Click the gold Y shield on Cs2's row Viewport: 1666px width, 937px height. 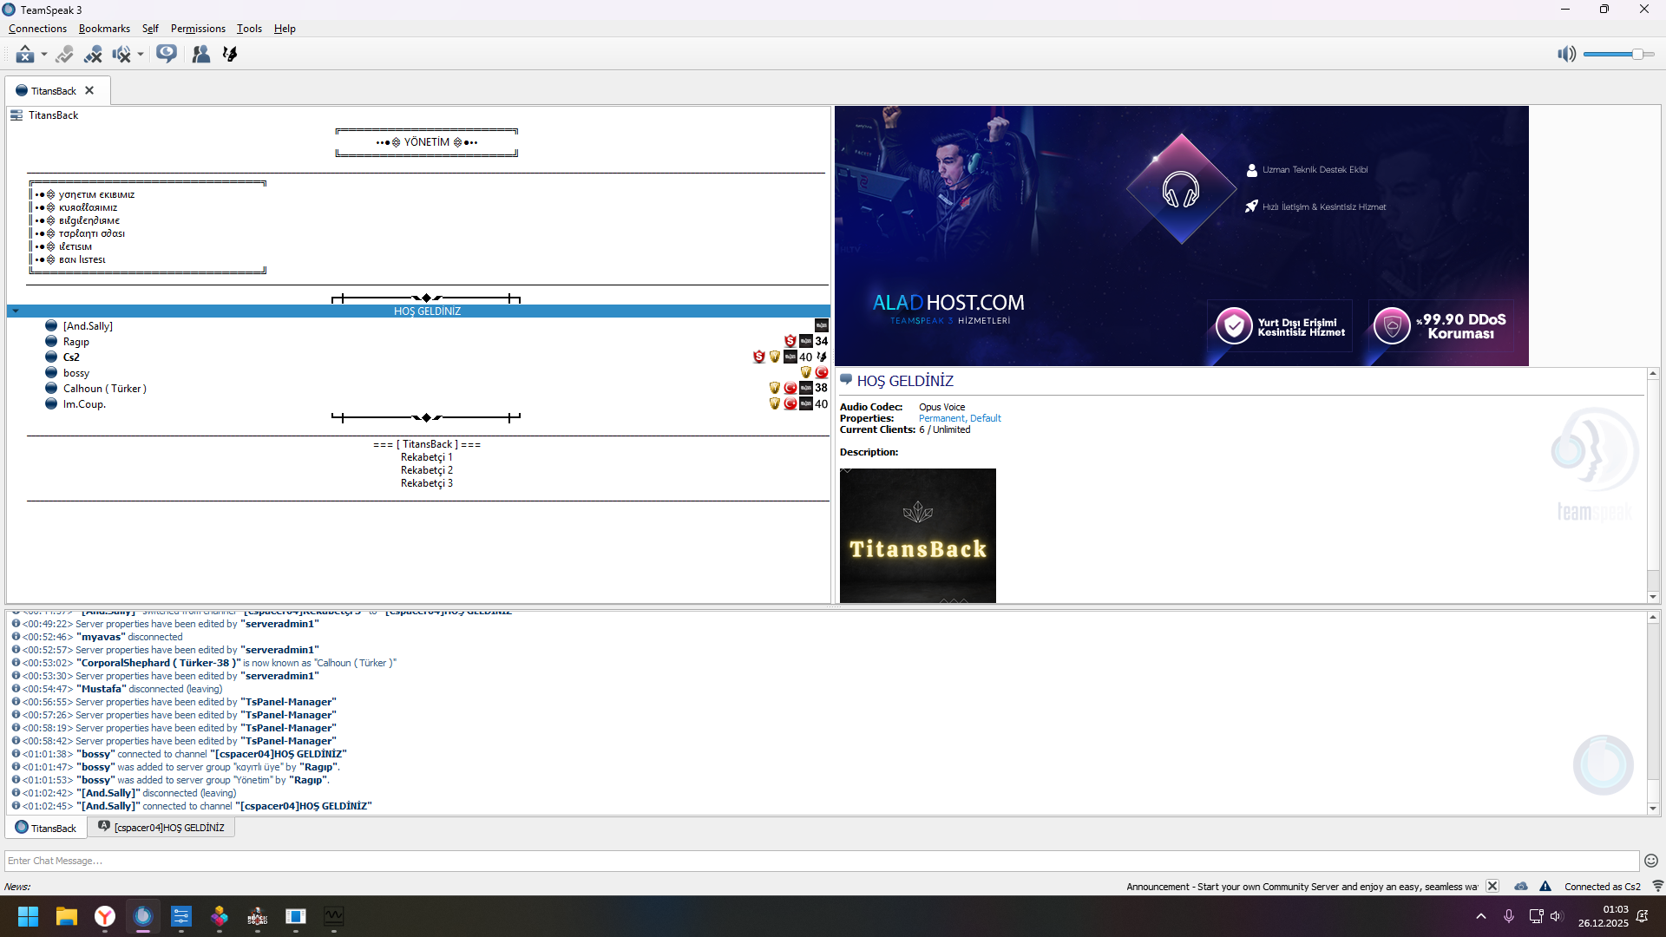point(775,357)
